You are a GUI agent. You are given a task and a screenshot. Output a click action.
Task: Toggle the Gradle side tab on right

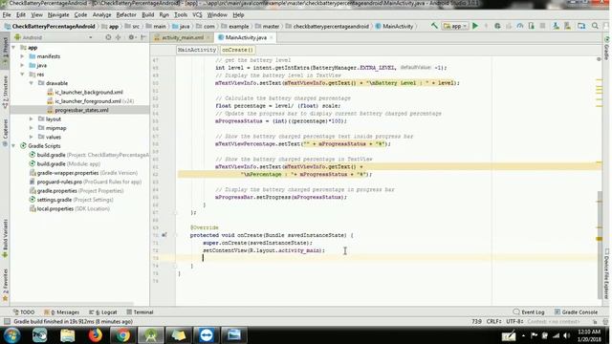606,49
